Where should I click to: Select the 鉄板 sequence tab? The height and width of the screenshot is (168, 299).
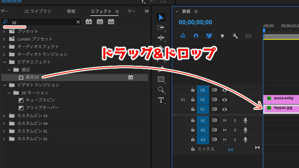point(186,11)
